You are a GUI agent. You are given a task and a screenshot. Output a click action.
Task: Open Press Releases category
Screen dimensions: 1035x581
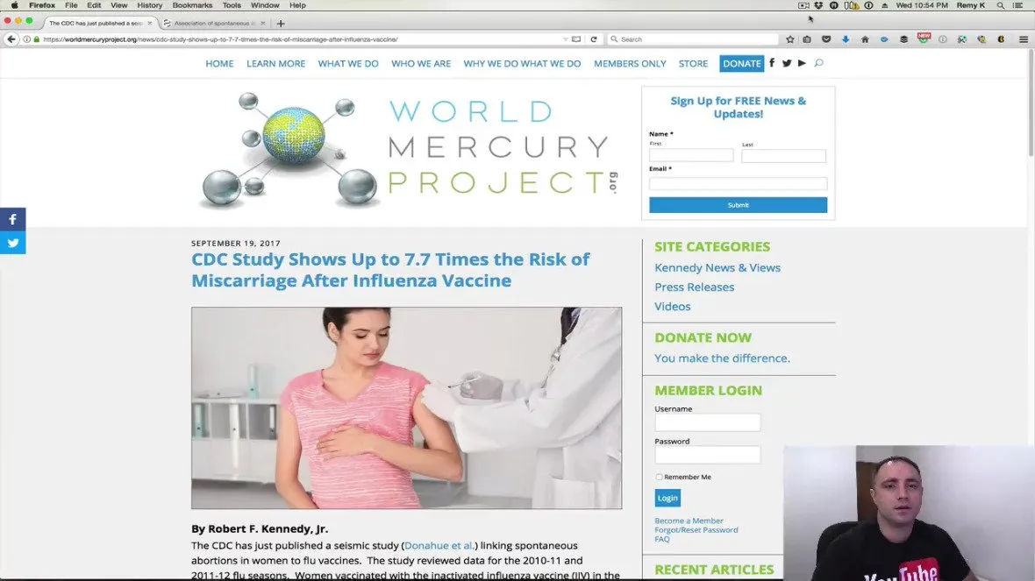click(x=695, y=287)
